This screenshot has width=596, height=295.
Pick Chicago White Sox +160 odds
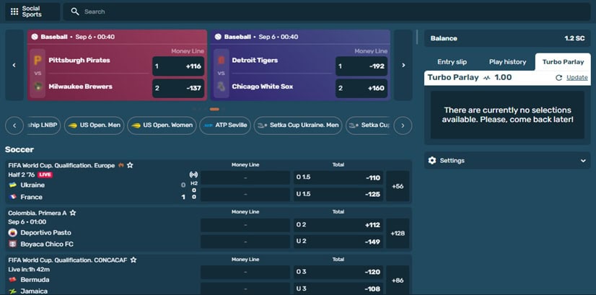click(x=362, y=89)
